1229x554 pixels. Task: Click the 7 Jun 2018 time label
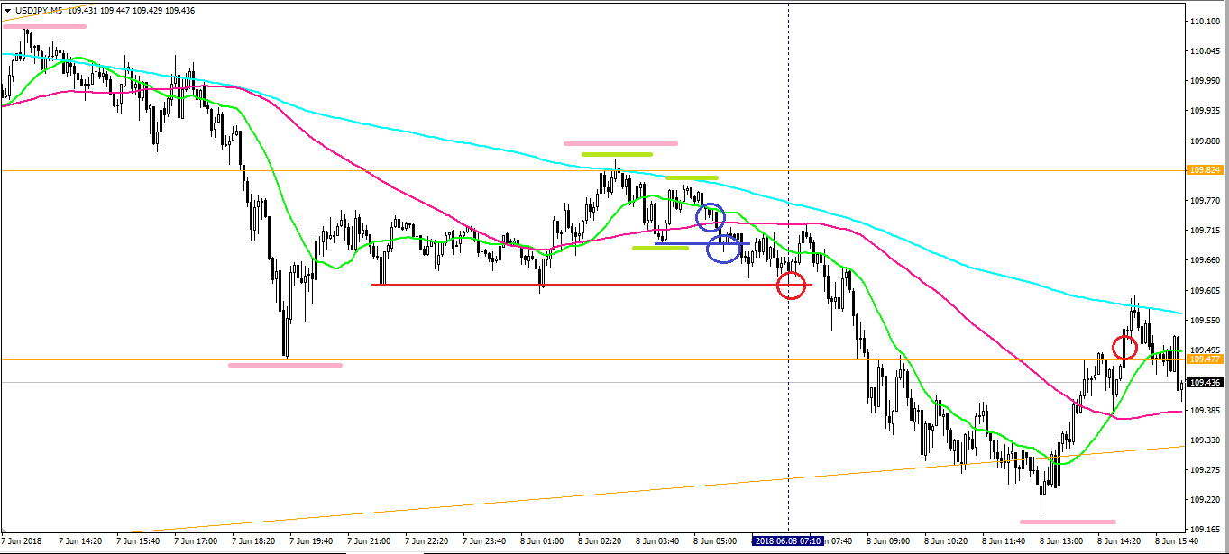tap(23, 541)
